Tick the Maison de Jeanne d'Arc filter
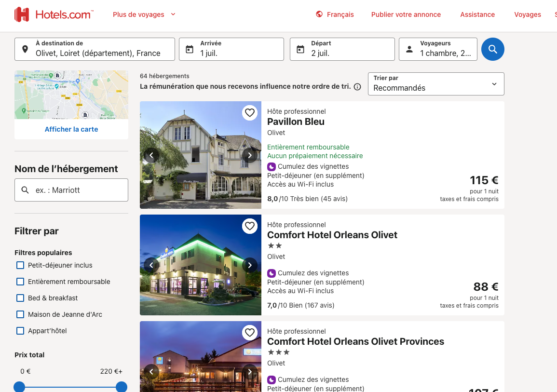557x392 pixels. 20,314
